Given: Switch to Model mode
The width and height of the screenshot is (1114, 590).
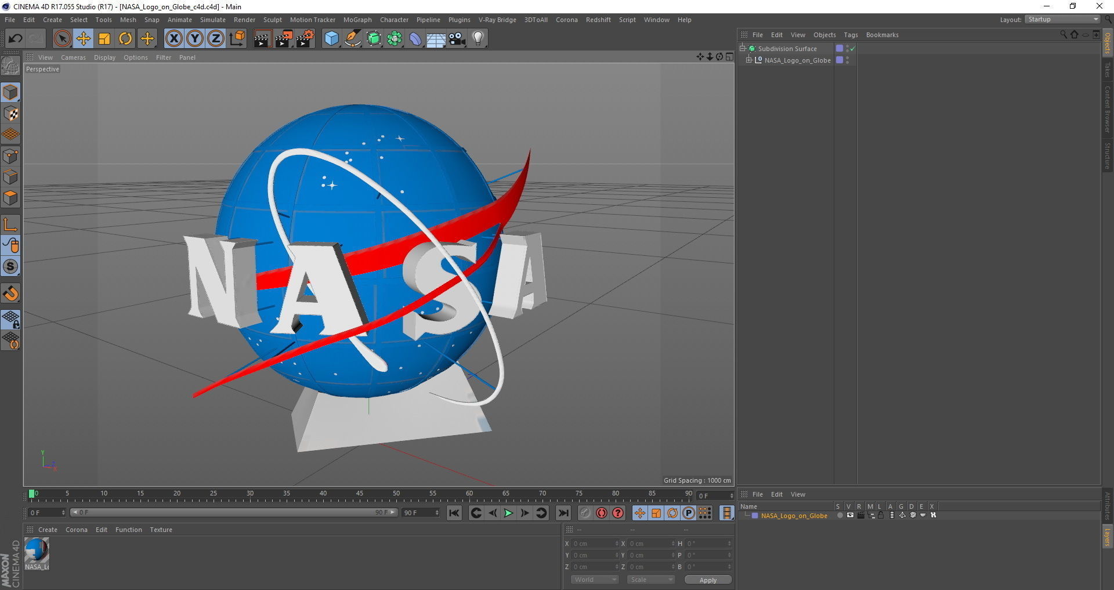Looking at the screenshot, I should (x=10, y=92).
